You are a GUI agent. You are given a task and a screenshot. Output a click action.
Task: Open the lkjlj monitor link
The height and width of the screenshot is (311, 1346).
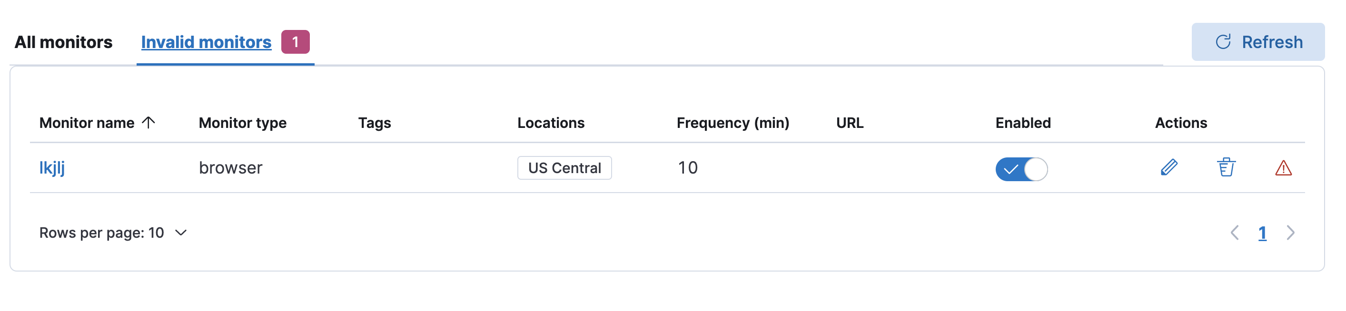pos(52,167)
